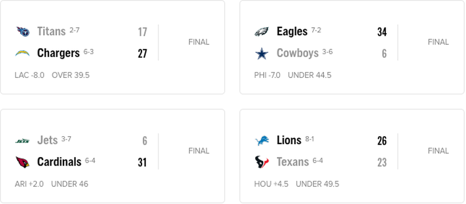Click FINAL status in Lions-Texans game
The image size is (466, 204).
pos(438,151)
